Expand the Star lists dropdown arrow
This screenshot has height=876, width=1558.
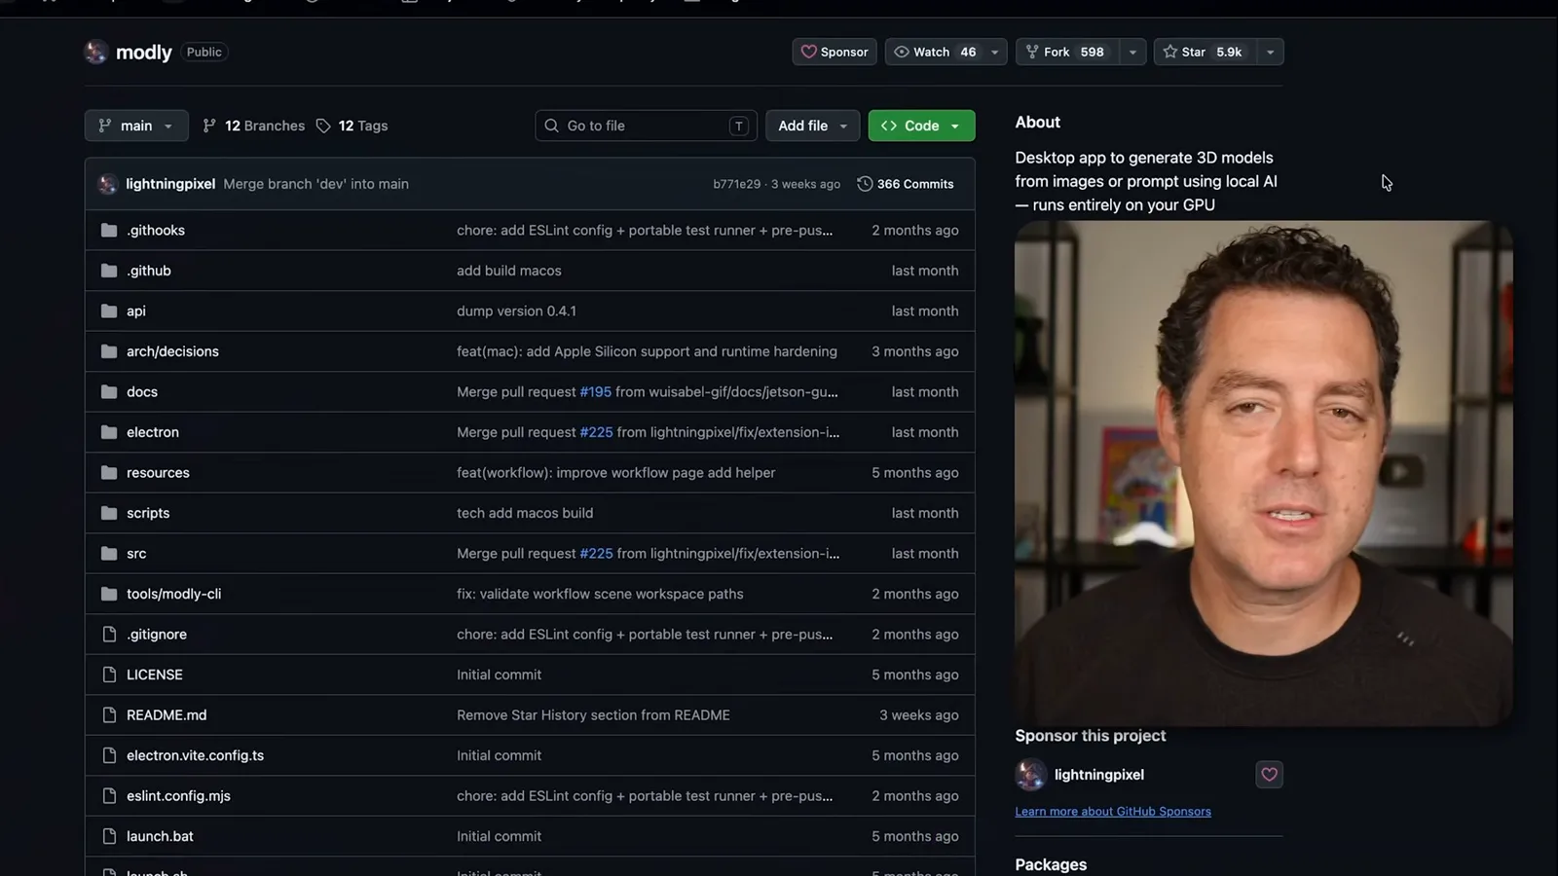coord(1270,52)
